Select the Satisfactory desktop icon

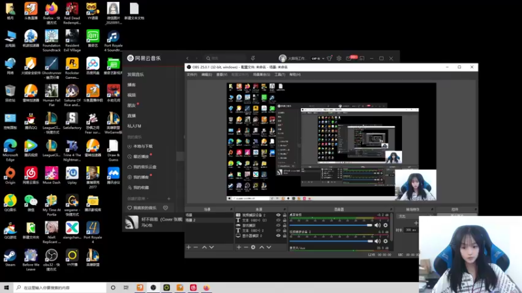point(72,121)
